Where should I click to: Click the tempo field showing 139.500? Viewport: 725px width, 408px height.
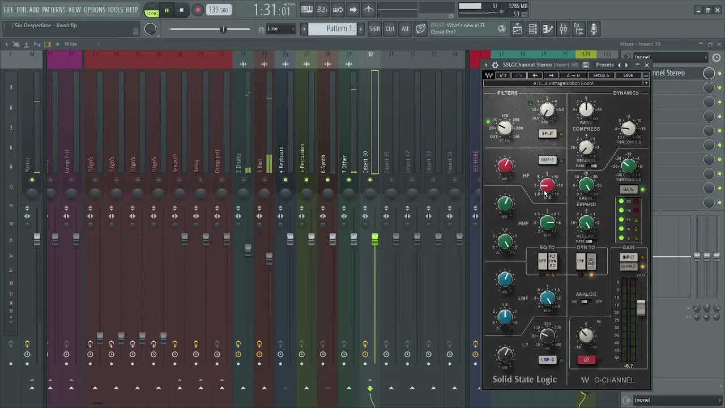click(219, 10)
